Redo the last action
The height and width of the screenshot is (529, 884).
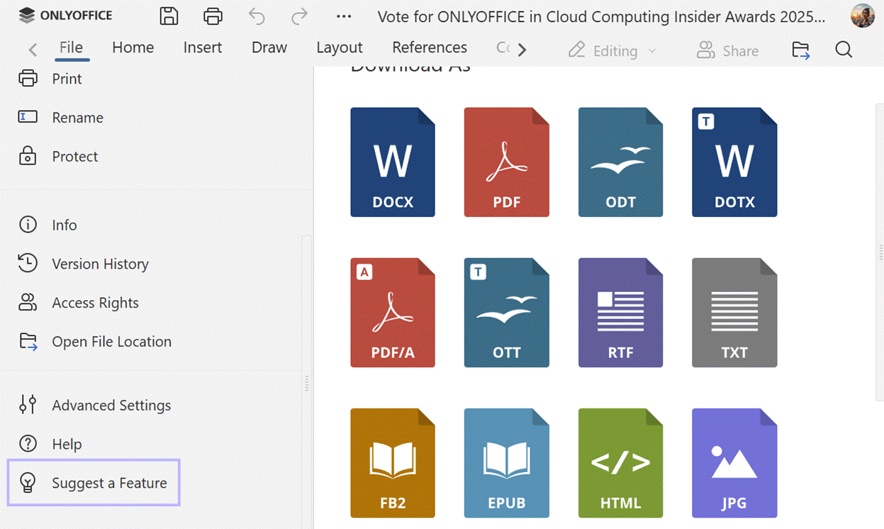[x=300, y=16]
